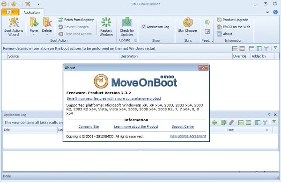This screenshot has height=182, width=281.
Task: Open Time column sort dropdown arrow
Action: pyautogui.click(x=267, y=130)
